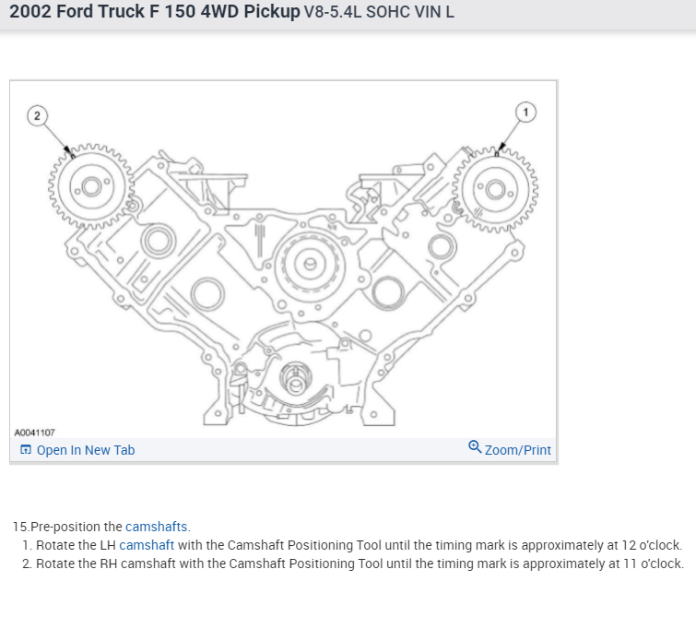Viewport: 696px width, 617px height.
Task: Click the RH camshaft instruction line
Action: tap(360, 564)
